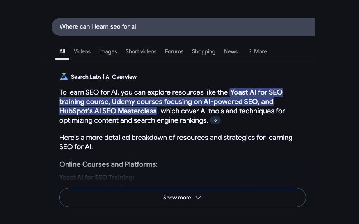Open the News tab

pos(231,52)
